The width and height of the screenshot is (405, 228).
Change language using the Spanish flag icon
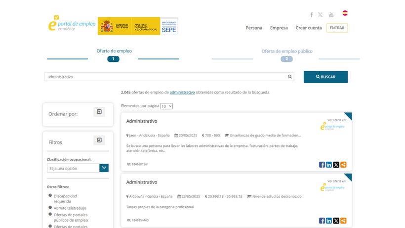pos(345,13)
